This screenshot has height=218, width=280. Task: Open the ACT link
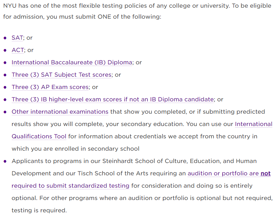[18, 50]
